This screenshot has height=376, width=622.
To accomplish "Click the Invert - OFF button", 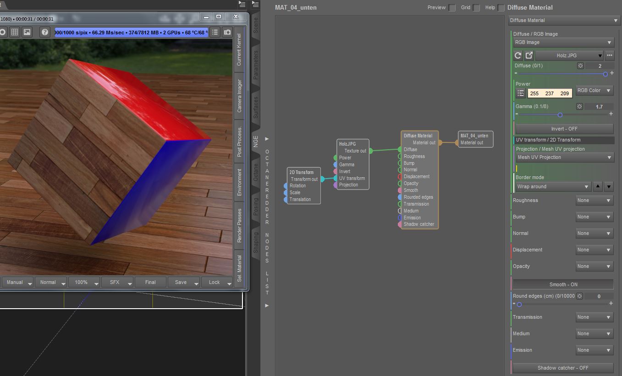I will click(x=564, y=129).
